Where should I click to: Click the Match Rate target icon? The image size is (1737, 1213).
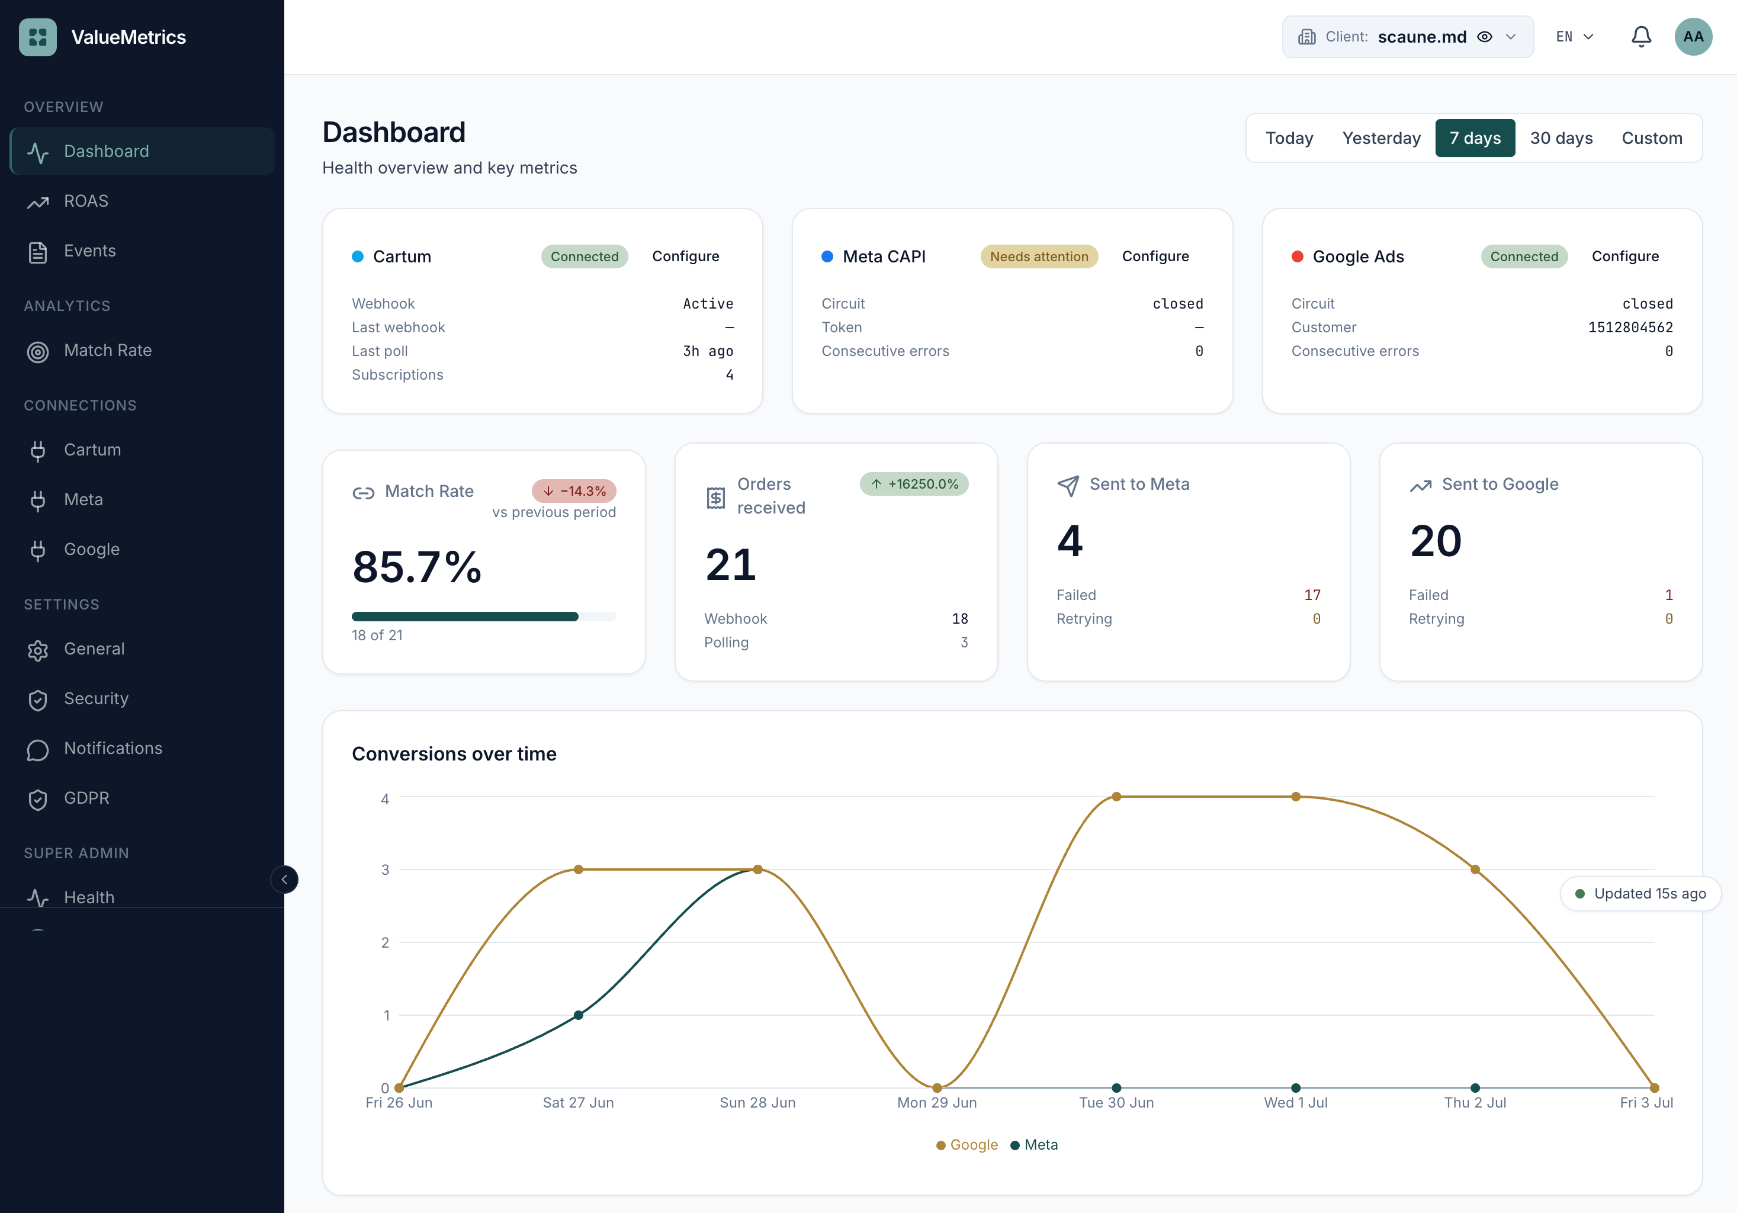(38, 352)
